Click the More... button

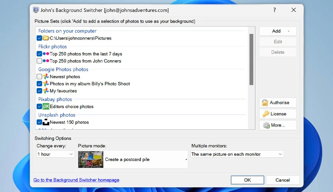coord(278,125)
